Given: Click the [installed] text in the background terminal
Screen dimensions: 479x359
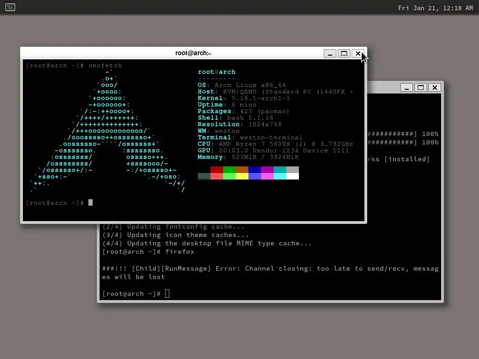Looking at the screenshot, I should (x=407, y=159).
